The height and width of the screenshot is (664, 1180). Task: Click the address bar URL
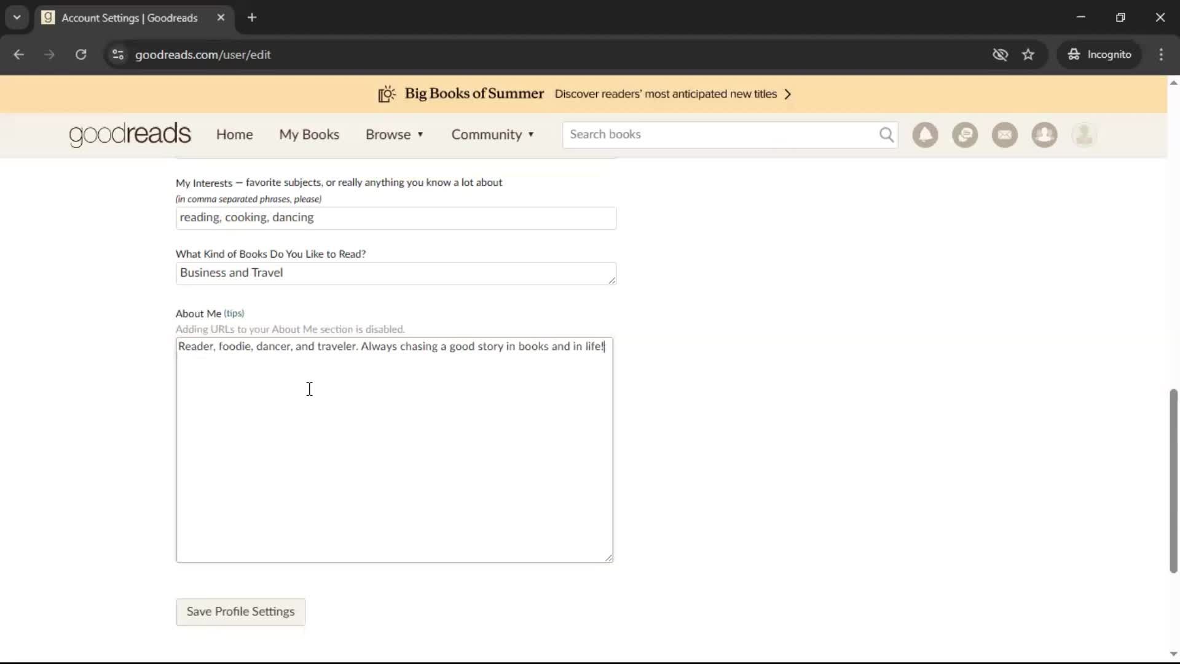click(x=203, y=55)
